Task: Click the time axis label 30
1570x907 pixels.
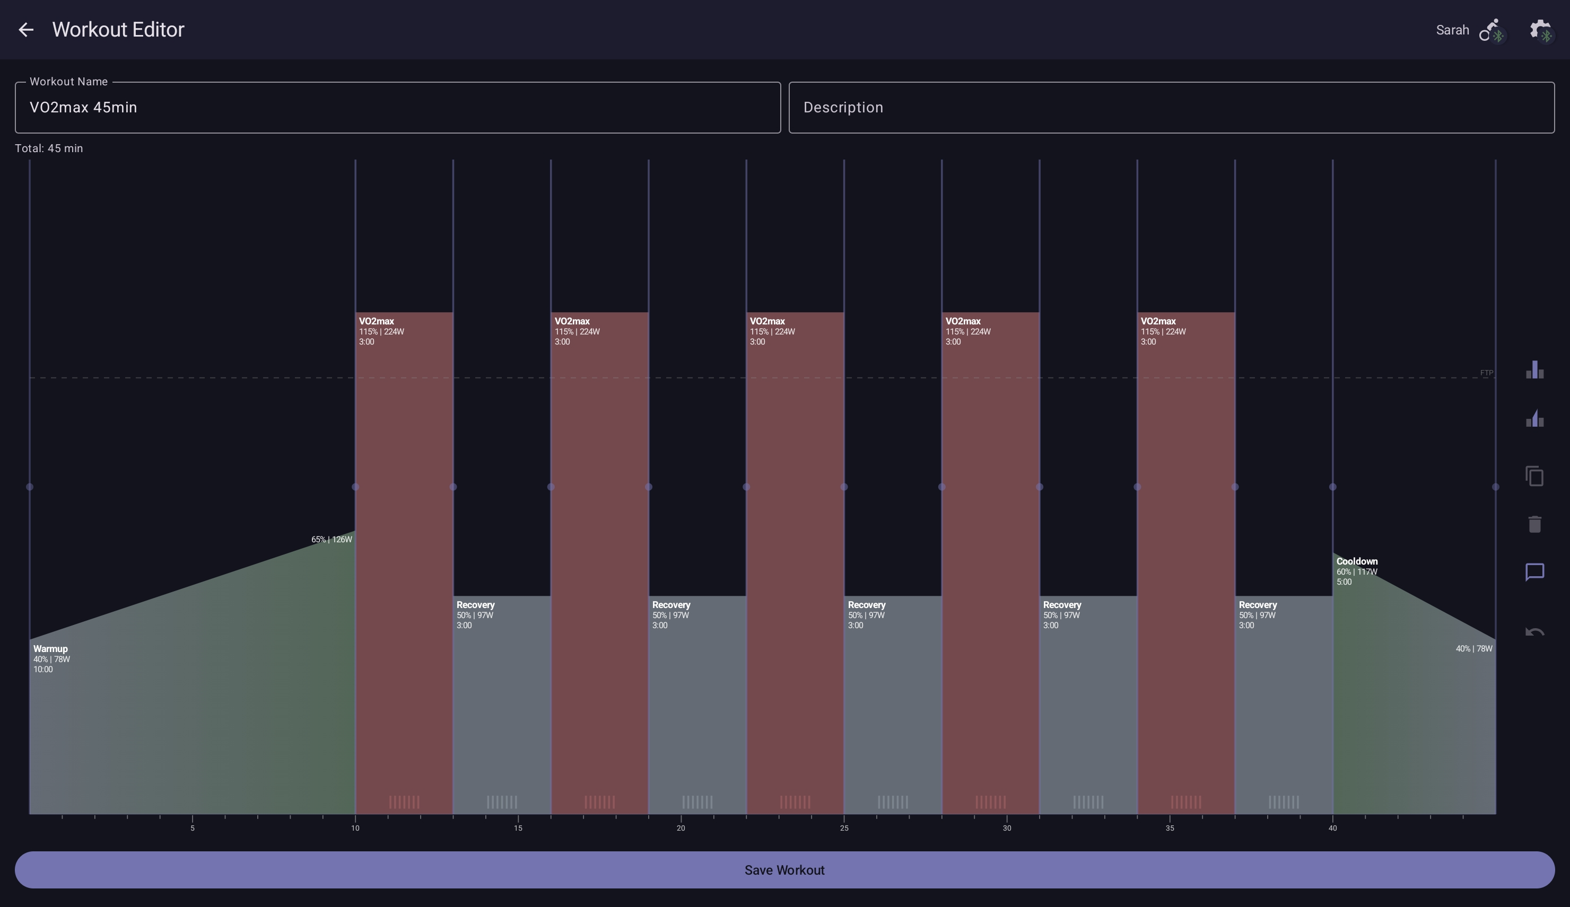Action: [1007, 828]
